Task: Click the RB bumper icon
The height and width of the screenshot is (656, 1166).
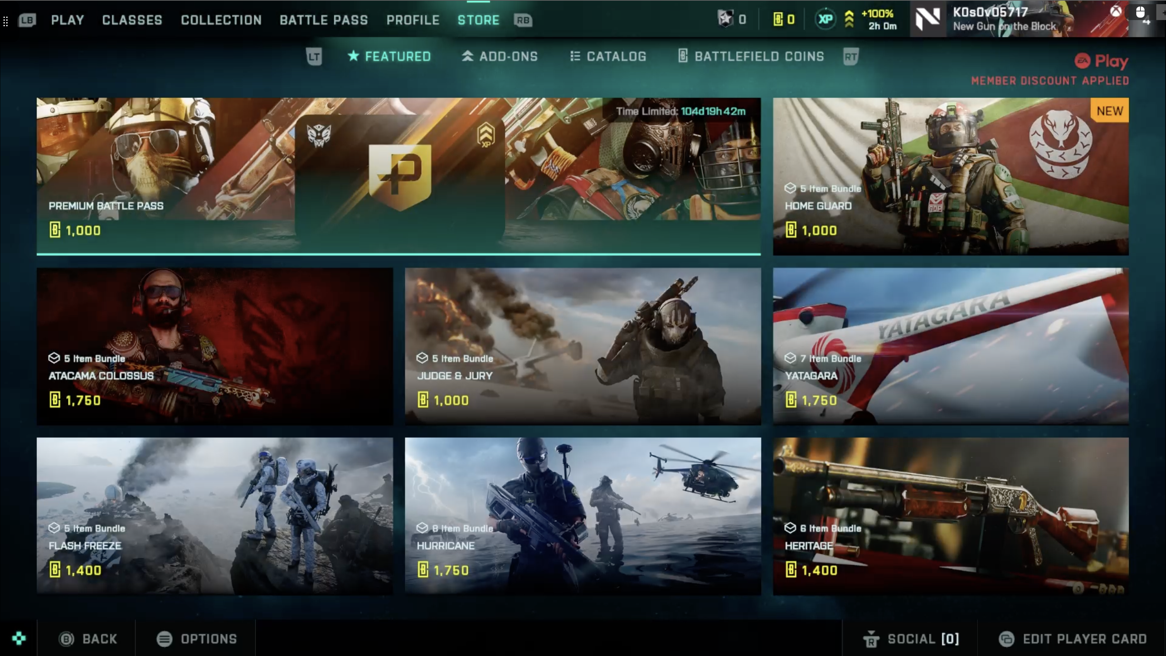Action: (x=523, y=20)
